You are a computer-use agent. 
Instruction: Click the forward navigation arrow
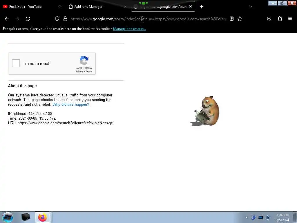(x=17, y=19)
